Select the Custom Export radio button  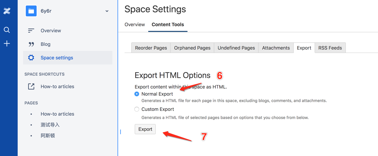pos(137,109)
